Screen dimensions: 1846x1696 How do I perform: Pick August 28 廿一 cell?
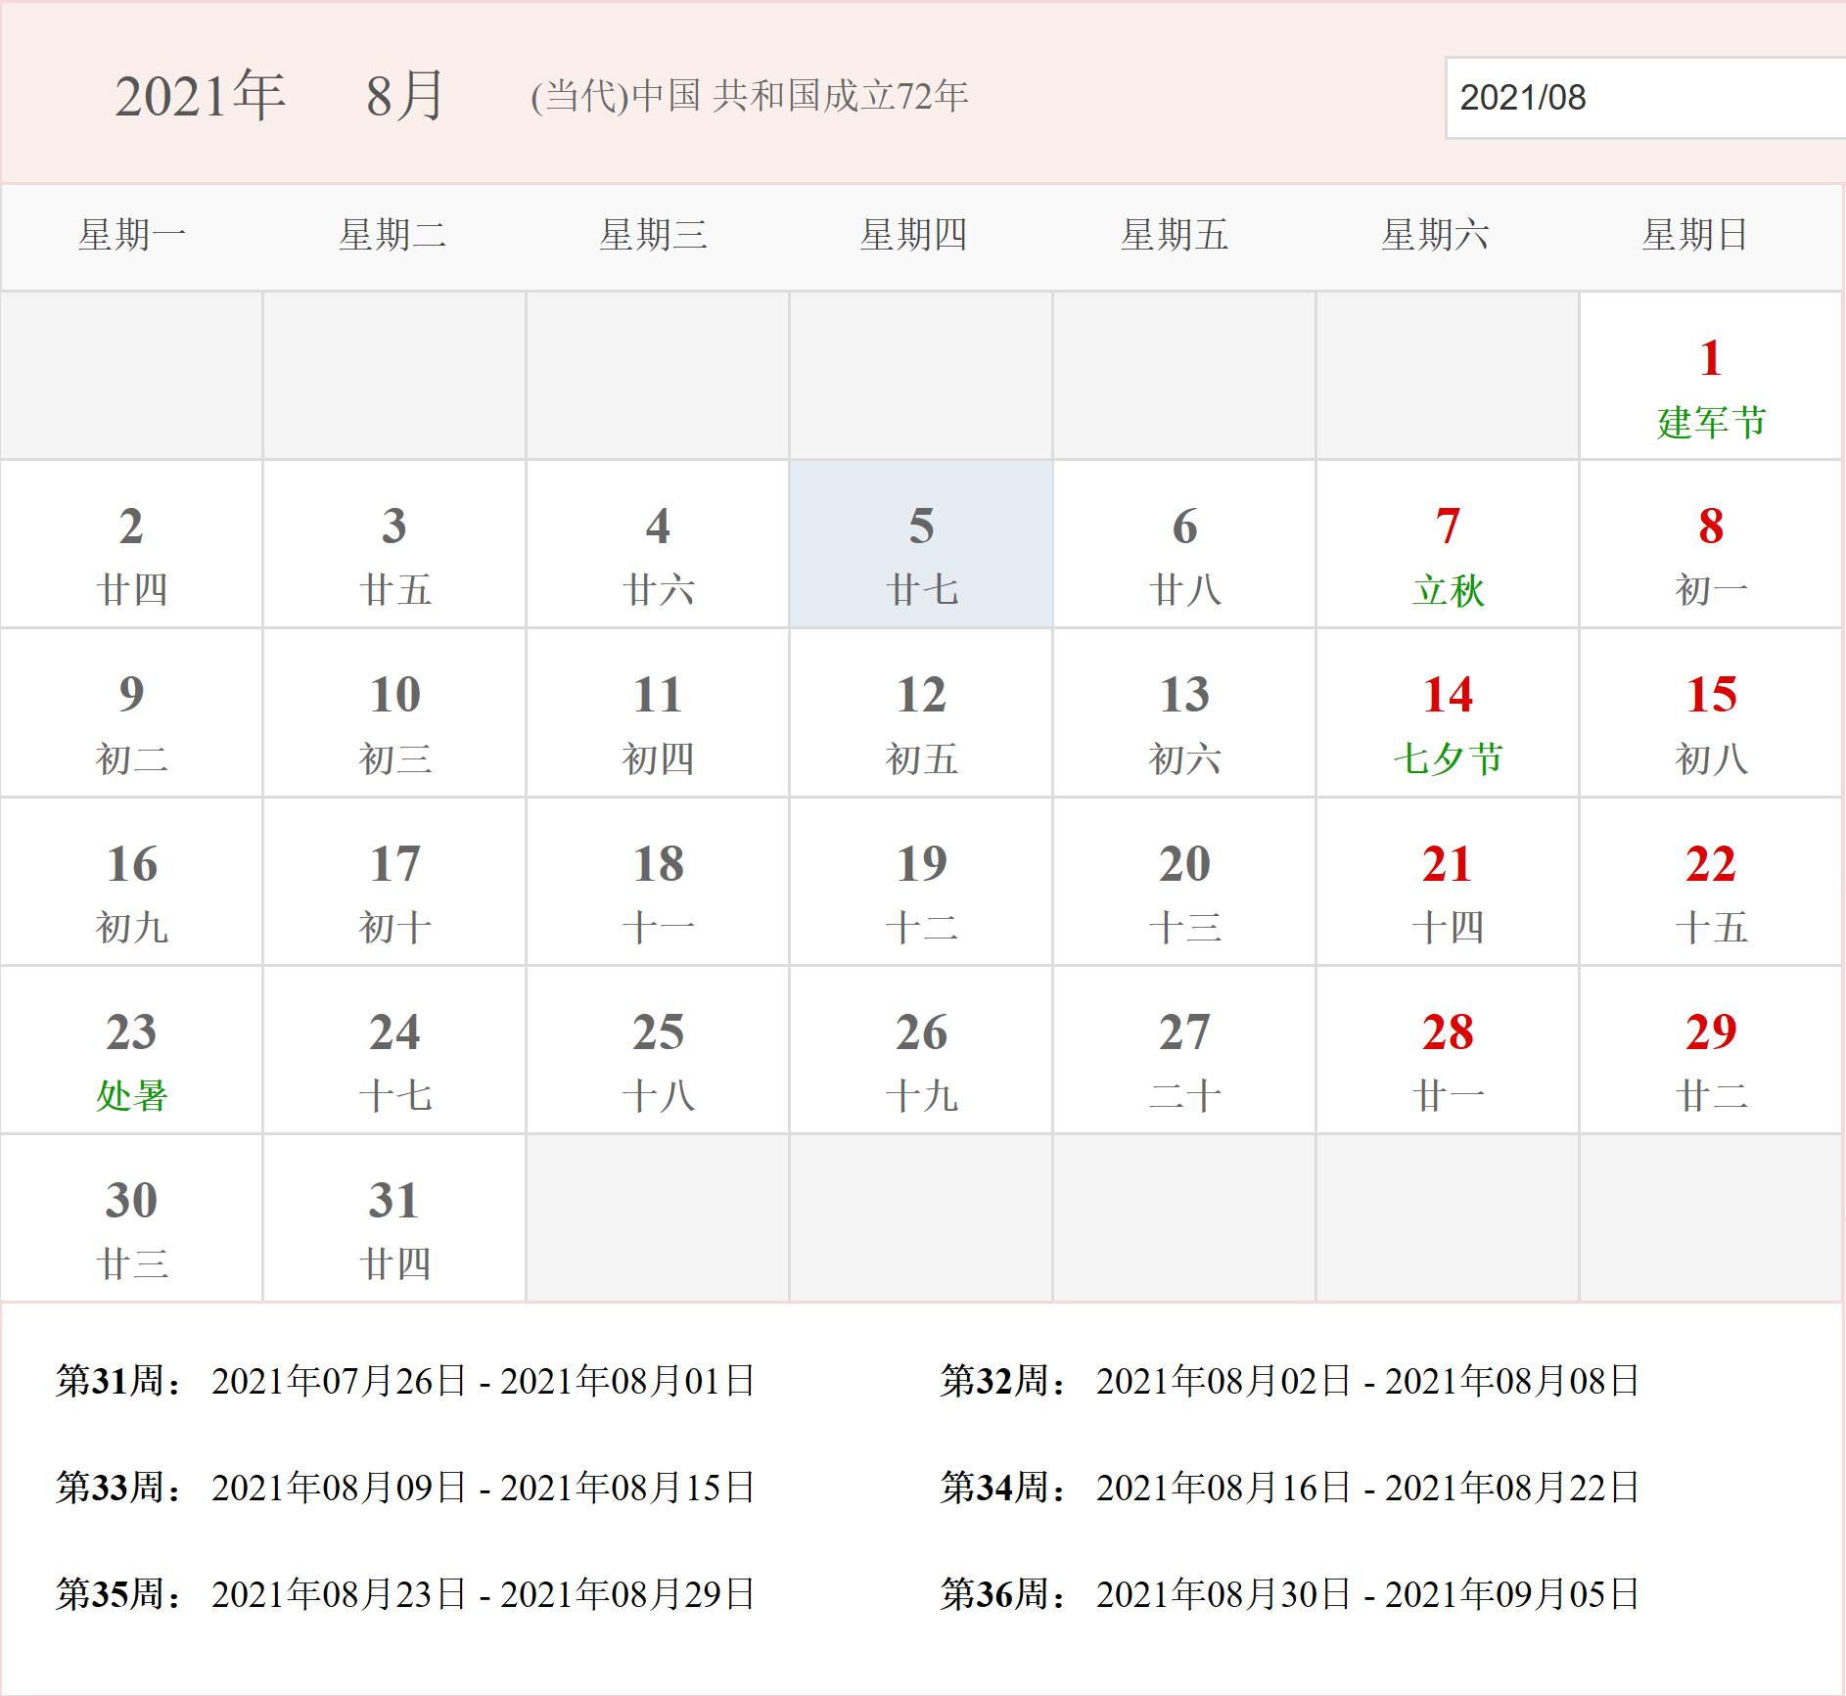point(1448,1050)
